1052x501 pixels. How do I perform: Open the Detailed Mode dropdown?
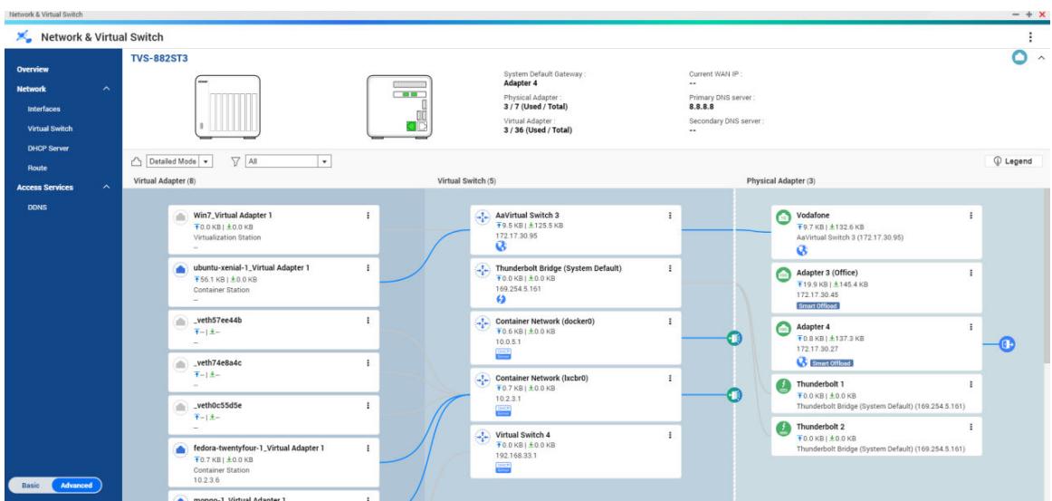pyautogui.click(x=179, y=161)
